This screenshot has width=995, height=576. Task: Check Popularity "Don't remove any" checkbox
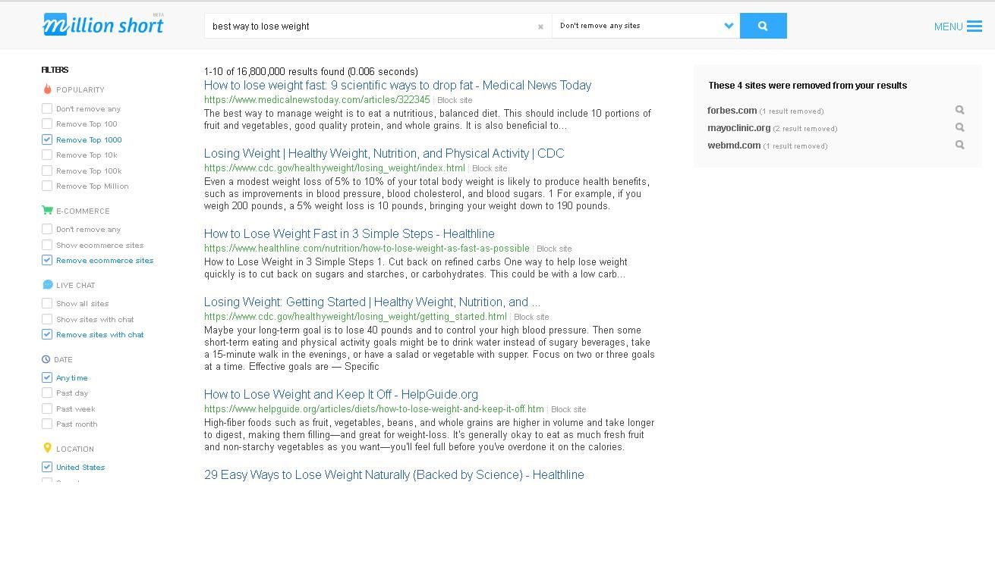[47, 108]
